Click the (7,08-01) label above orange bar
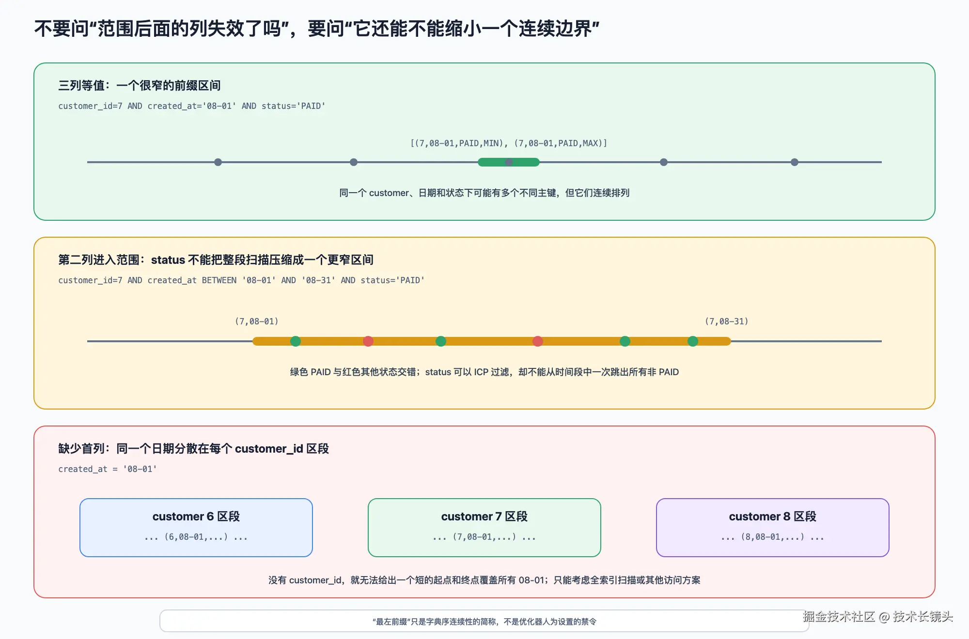Viewport: 969px width, 639px height. tap(257, 321)
